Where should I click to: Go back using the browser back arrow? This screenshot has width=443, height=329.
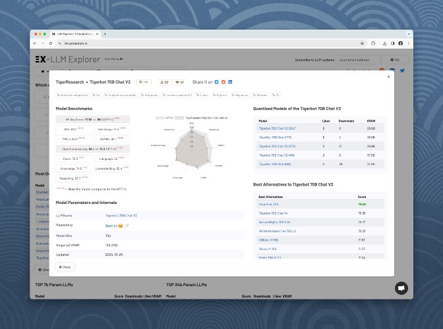[x=35, y=43]
